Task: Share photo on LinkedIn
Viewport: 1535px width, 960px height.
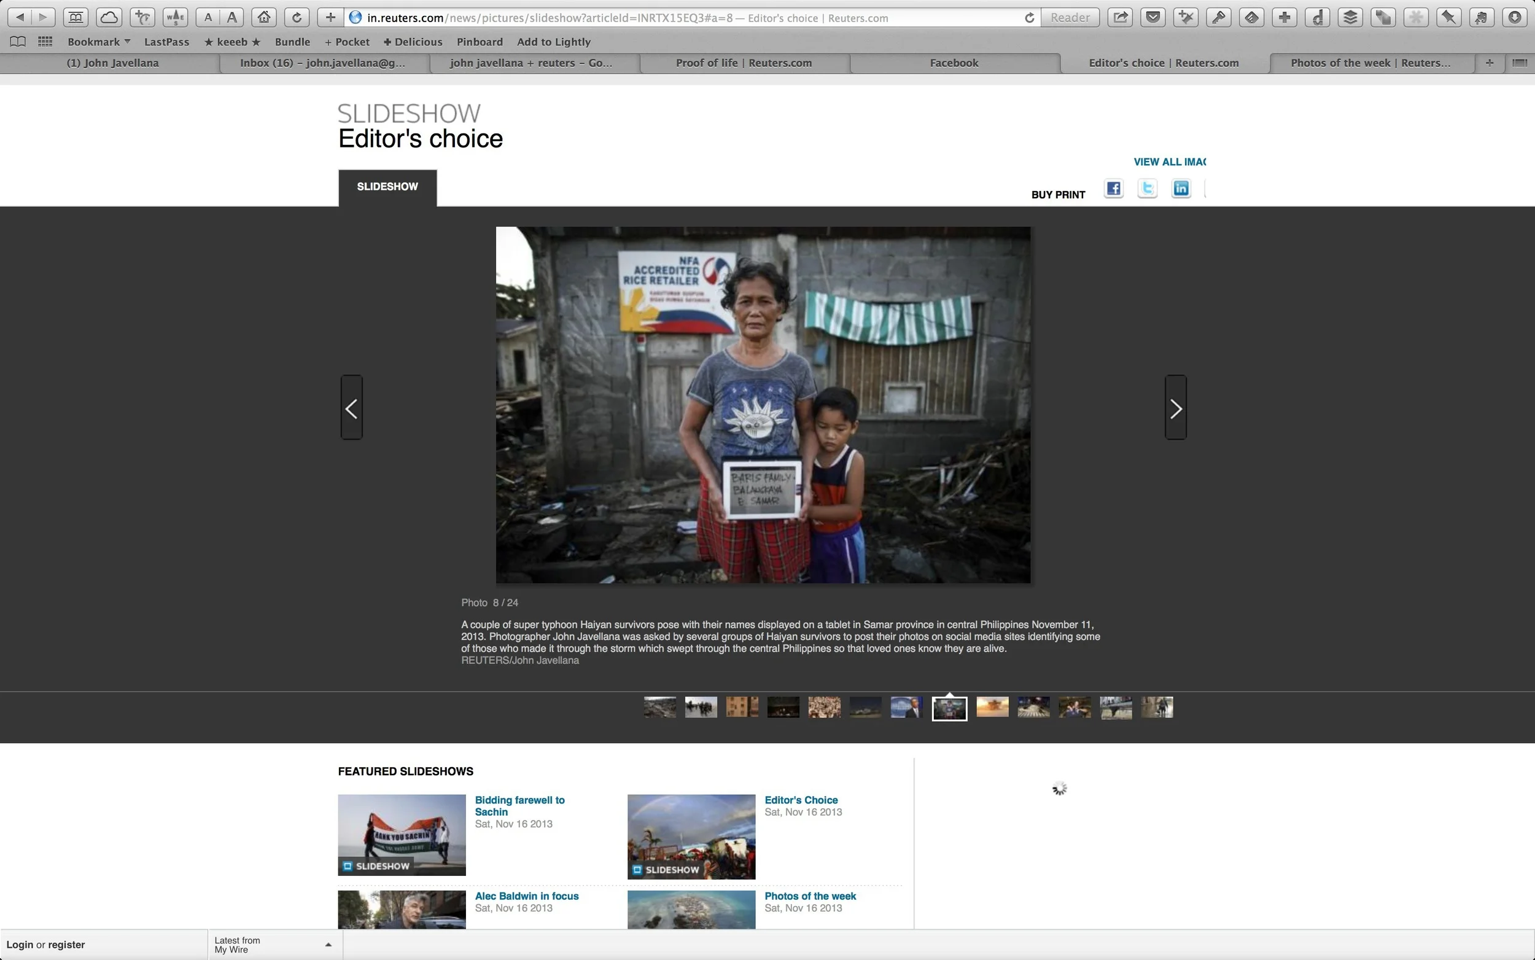Action: click(x=1181, y=188)
